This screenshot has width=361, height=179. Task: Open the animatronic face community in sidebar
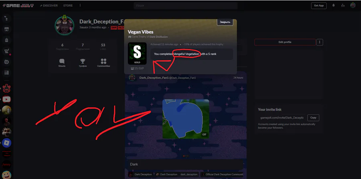(x=6, y=132)
